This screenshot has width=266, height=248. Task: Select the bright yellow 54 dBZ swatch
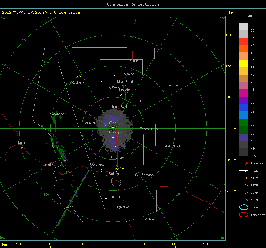coord(244,63)
